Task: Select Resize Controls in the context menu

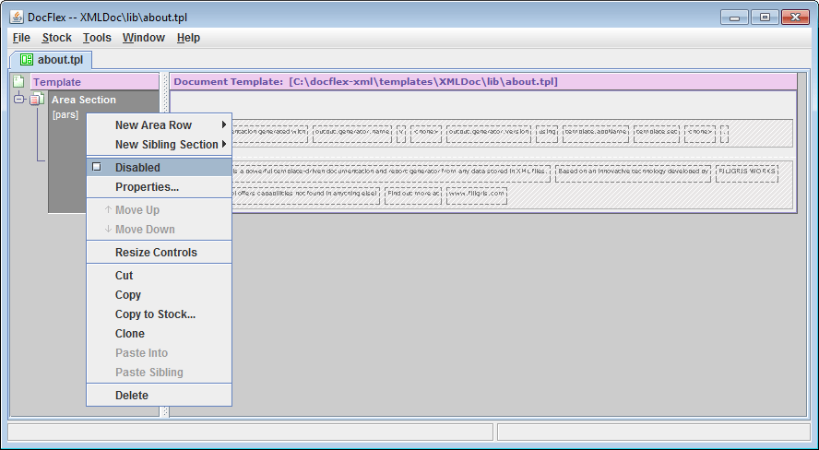Action: click(x=156, y=253)
